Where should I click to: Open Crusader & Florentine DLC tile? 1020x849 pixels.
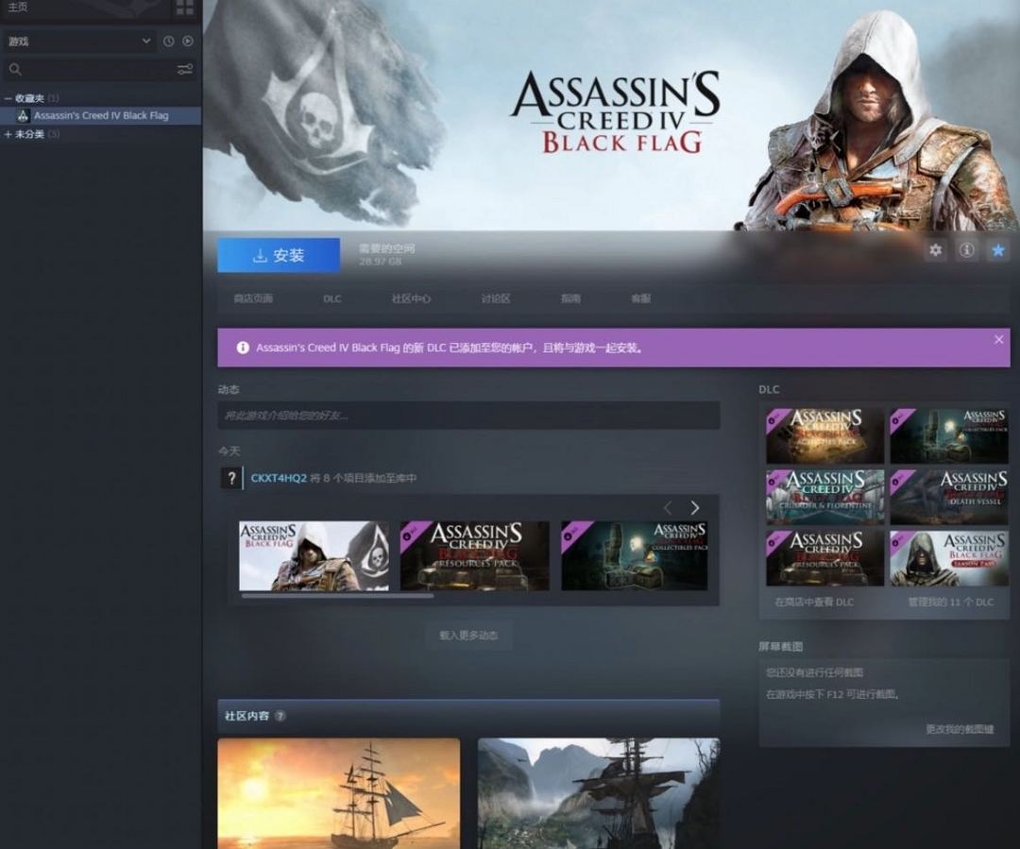pos(824,497)
